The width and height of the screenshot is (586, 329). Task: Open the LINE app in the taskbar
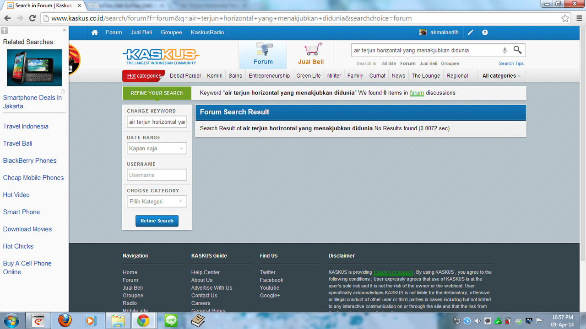(x=171, y=321)
